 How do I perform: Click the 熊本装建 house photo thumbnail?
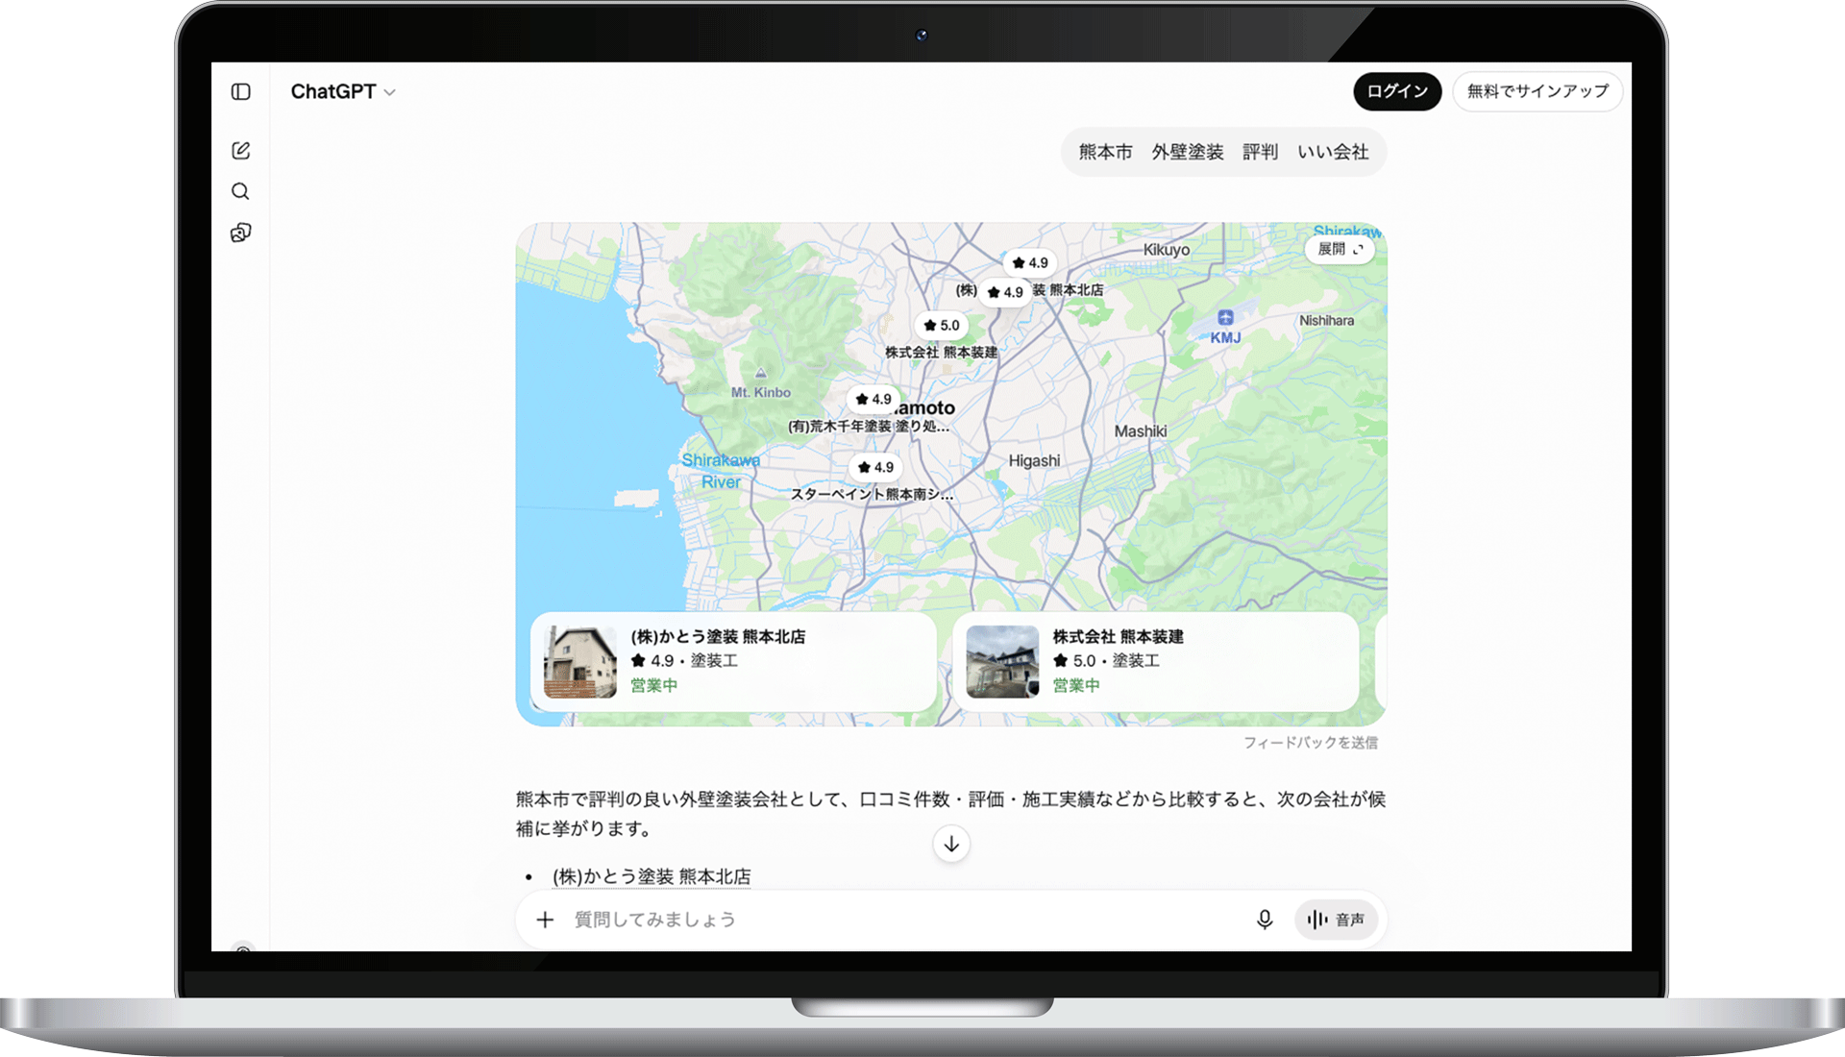click(x=1002, y=661)
